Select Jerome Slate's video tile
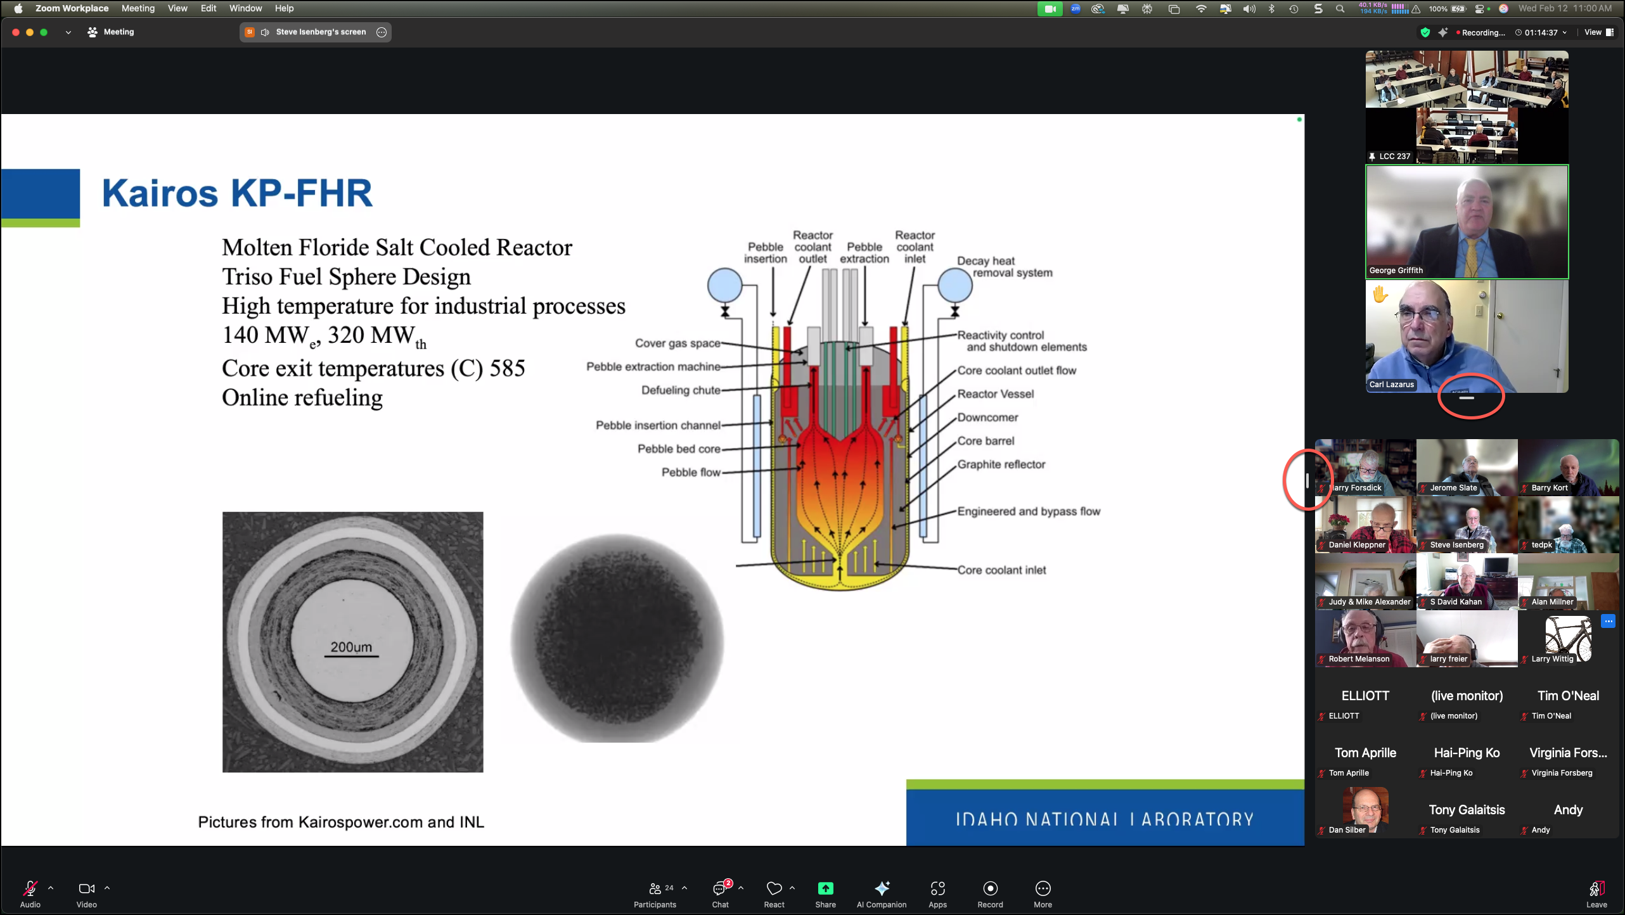1625x915 pixels. pyautogui.click(x=1467, y=467)
